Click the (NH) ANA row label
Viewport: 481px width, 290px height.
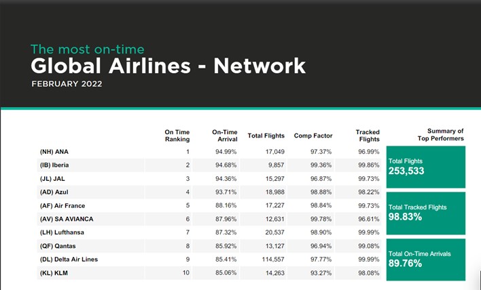point(54,152)
